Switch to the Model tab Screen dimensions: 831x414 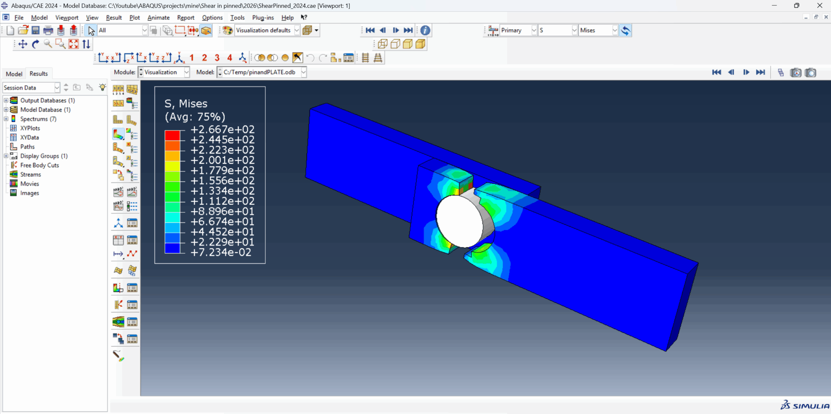[13, 73]
